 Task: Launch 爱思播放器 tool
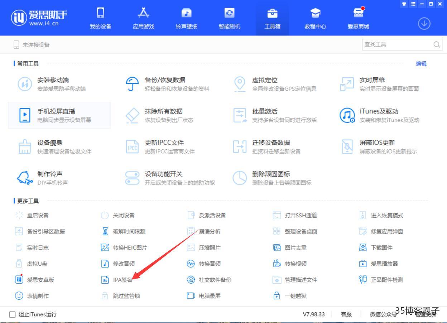(379, 264)
